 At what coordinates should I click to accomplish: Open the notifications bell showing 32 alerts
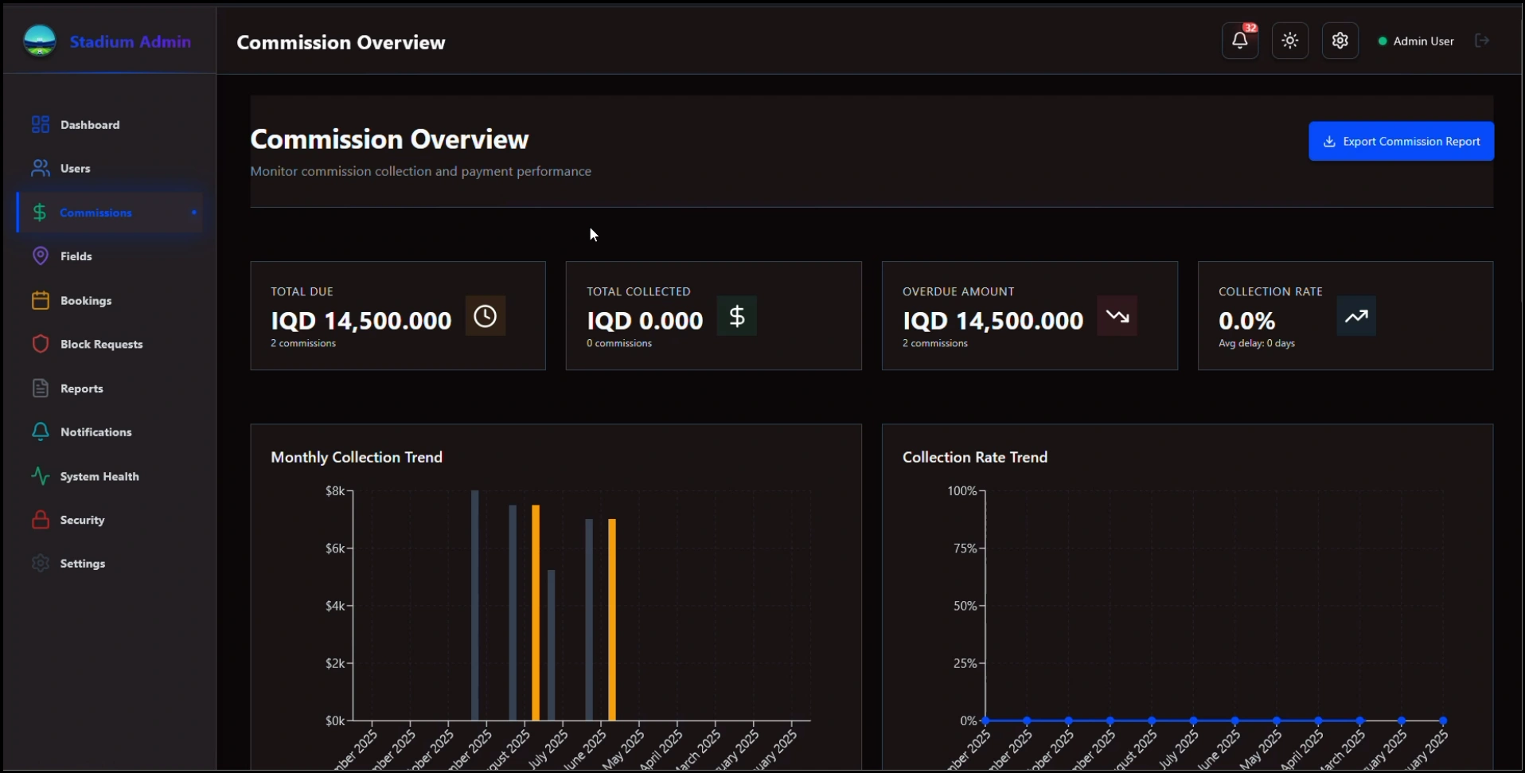coord(1239,40)
